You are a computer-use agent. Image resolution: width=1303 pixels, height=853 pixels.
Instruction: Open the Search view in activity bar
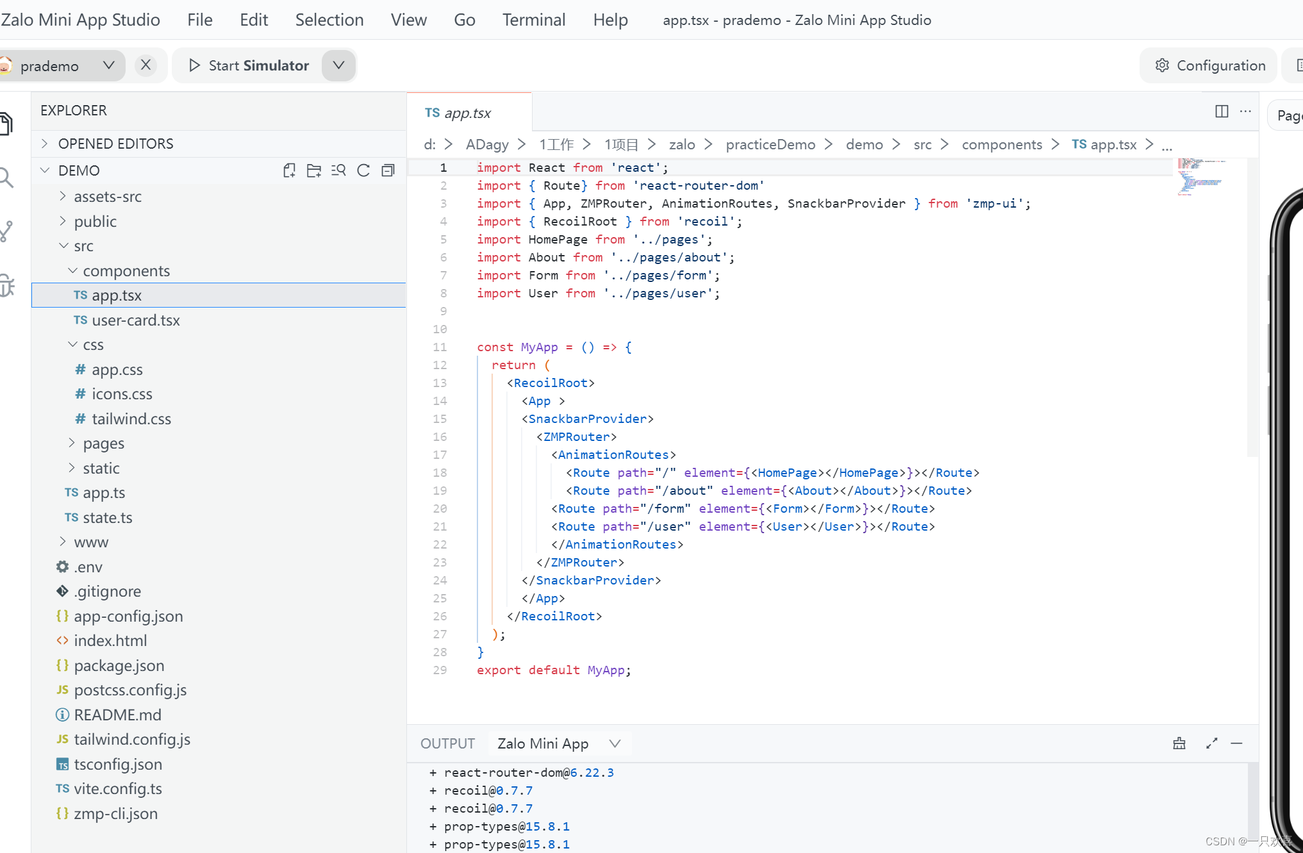6,178
